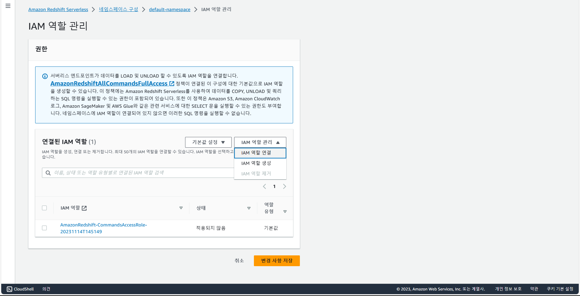
Task: Open the hamburger navigation menu icon
Action: [x=8, y=6]
